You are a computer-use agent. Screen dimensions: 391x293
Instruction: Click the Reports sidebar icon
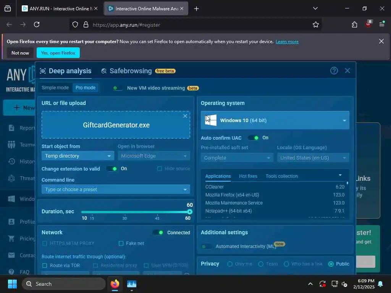point(11,128)
